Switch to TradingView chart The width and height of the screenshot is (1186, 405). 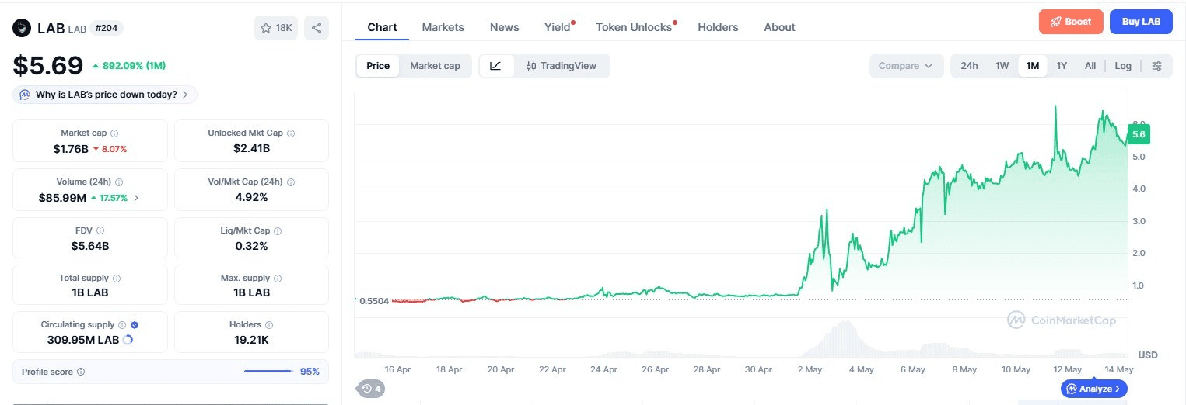point(562,66)
